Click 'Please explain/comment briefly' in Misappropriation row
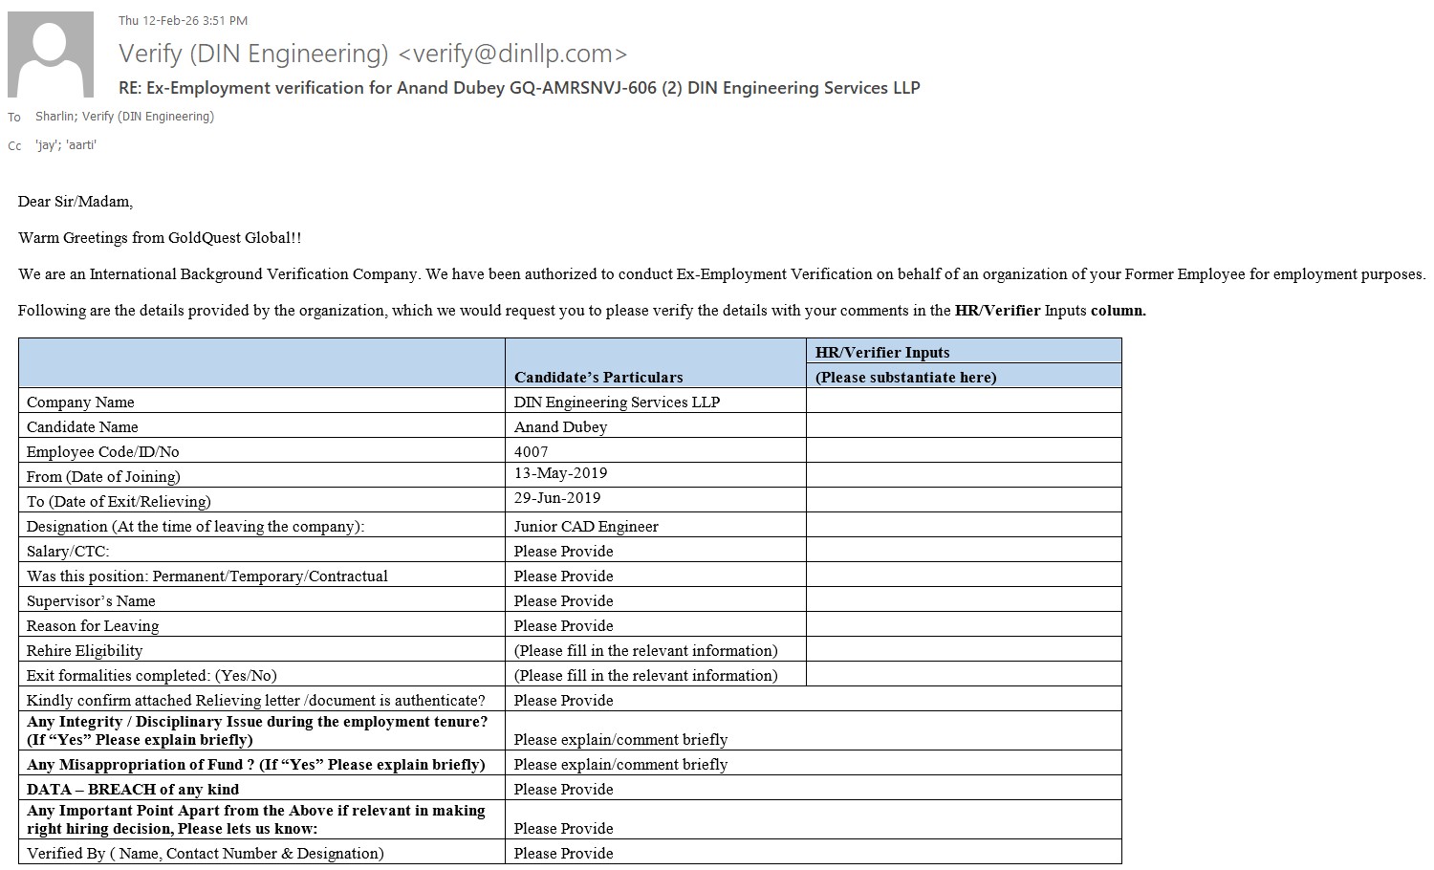Viewport: 1434px width, 870px height. 620,764
